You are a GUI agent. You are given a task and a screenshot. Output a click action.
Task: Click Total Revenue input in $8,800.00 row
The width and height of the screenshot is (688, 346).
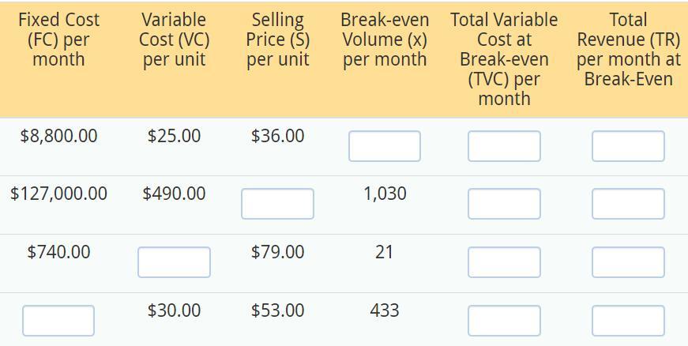coord(628,146)
